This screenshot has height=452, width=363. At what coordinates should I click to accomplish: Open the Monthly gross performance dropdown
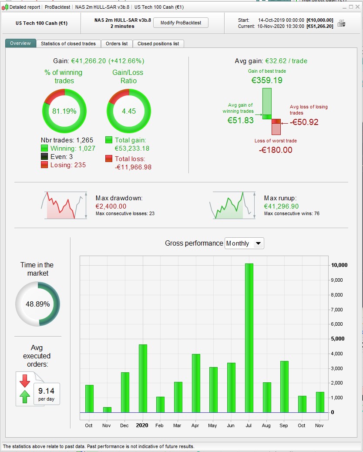pos(244,243)
